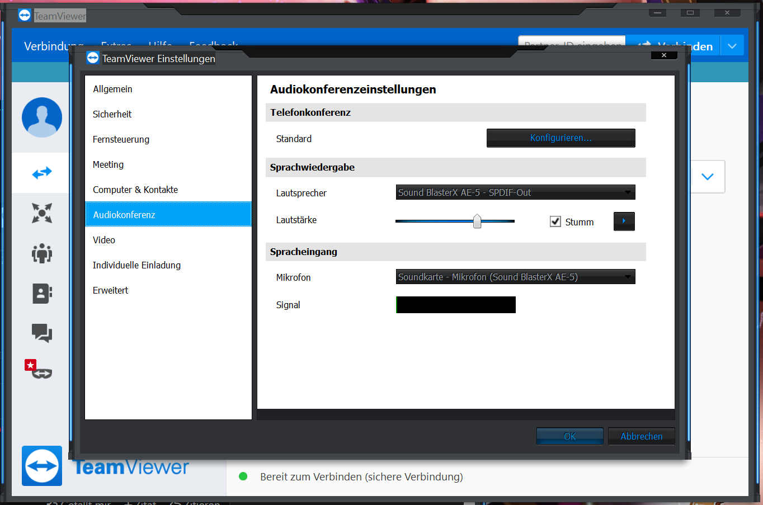Select the Audiokonferenz category
The width and height of the screenshot is (763, 505).
[x=168, y=214]
